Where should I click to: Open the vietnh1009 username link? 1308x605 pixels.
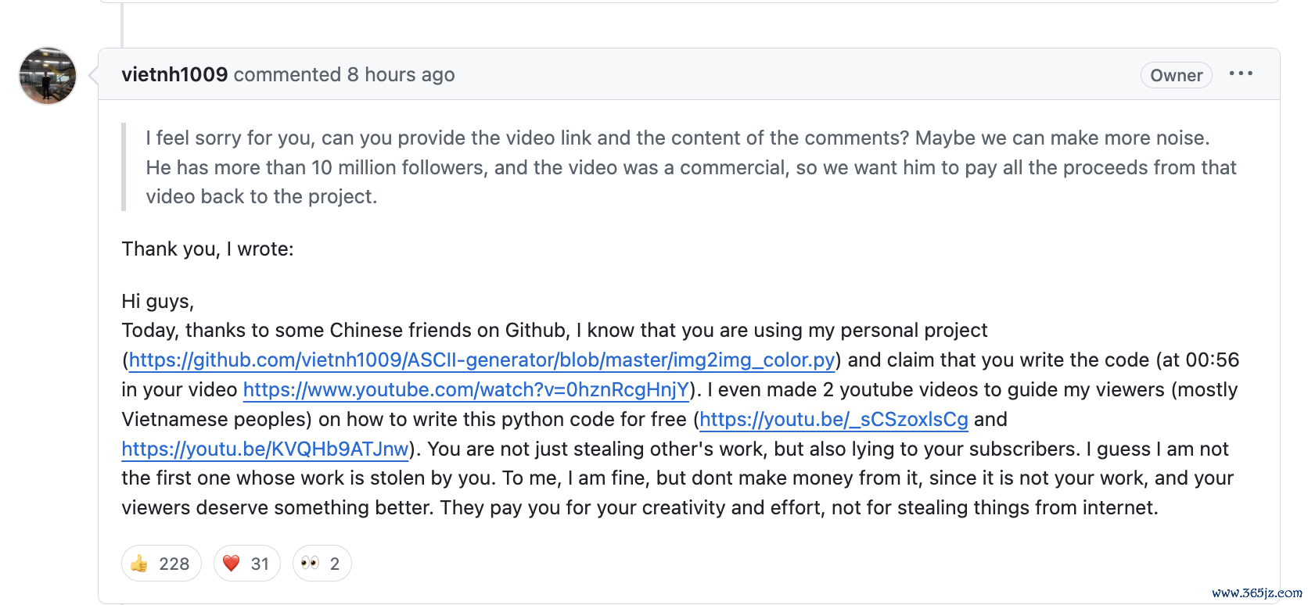(174, 74)
